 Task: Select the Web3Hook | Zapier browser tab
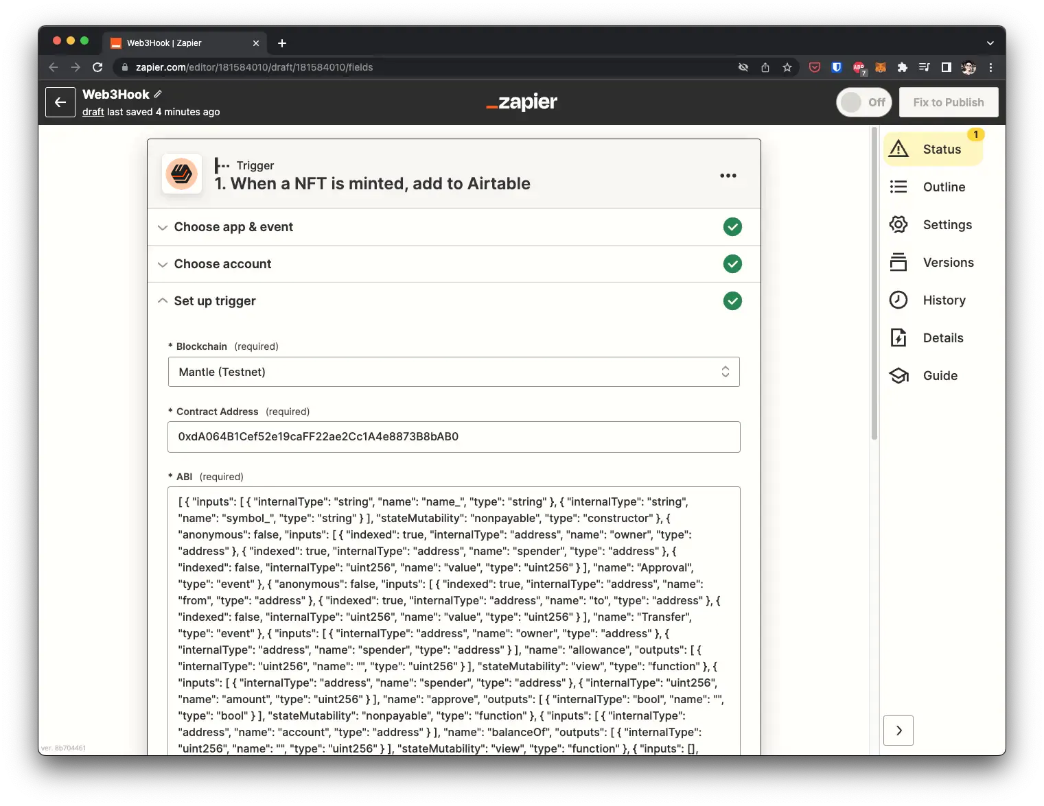coord(185,43)
